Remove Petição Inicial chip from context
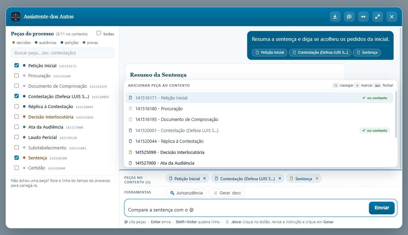The image size is (408, 235). pos(205,179)
